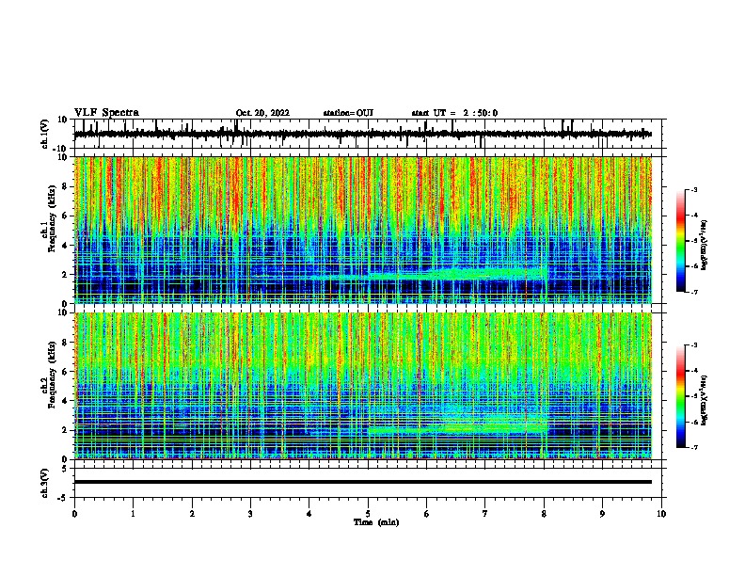
Task: Click the time axis tick label "6"
Action: [427, 514]
